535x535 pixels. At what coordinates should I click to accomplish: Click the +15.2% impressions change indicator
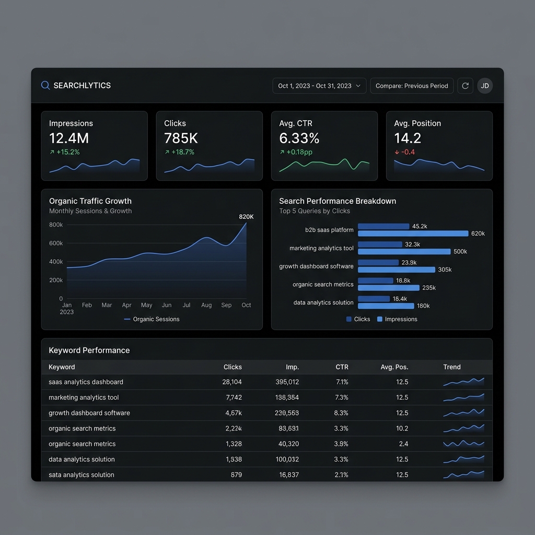(65, 152)
